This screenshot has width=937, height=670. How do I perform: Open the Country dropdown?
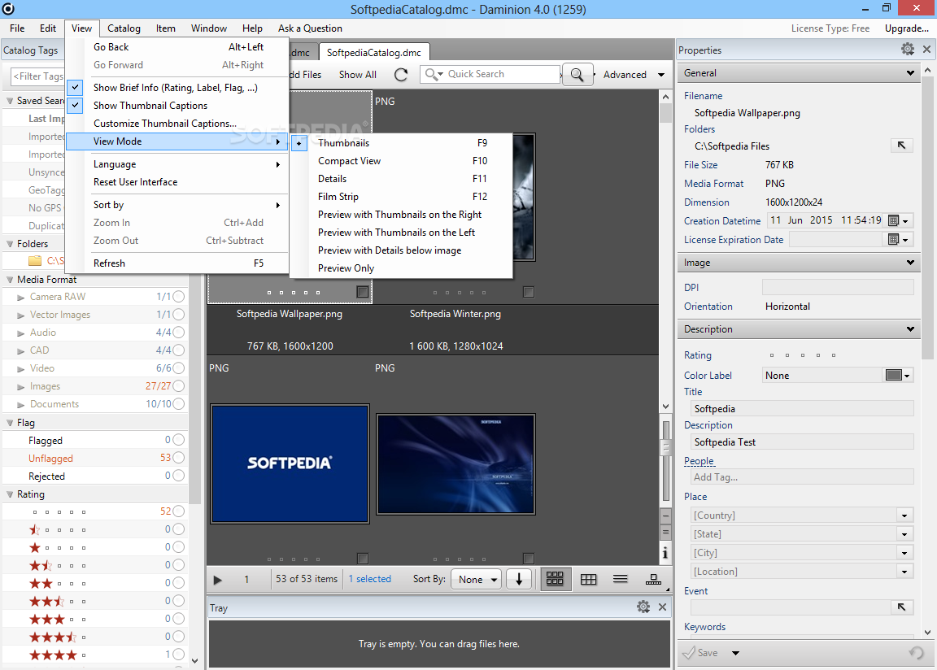tap(904, 516)
